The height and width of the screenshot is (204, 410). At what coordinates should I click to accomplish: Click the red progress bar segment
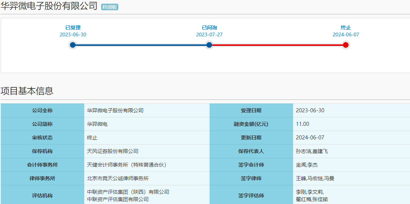coord(277,45)
